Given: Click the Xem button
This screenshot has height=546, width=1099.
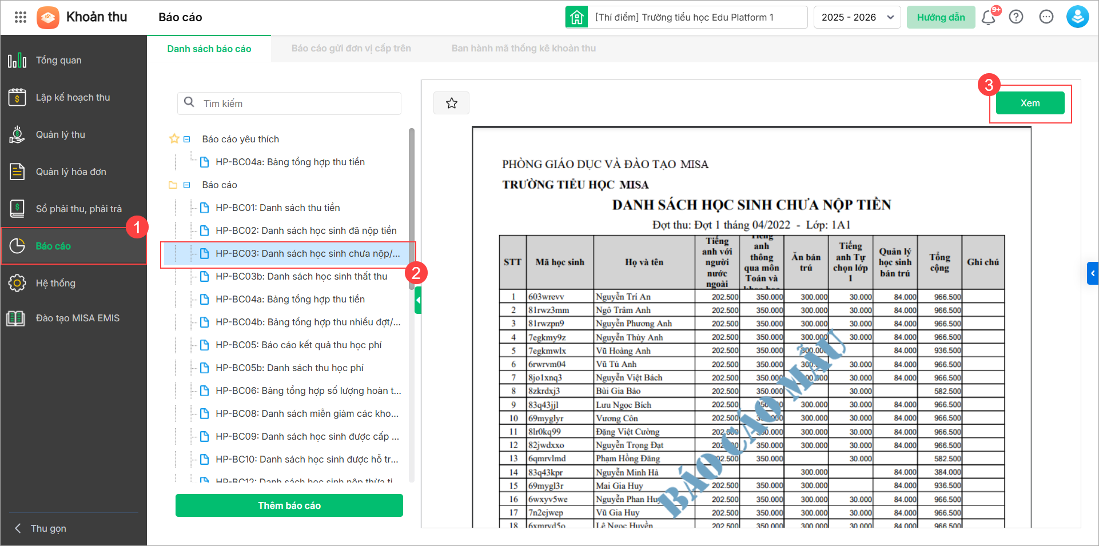Looking at the screenshot, I should pyautogui.click(x=1030, y=103).
